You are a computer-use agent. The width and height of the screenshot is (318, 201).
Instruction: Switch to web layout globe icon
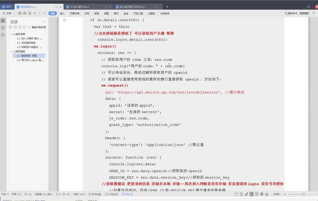click(x=262, y=194)
